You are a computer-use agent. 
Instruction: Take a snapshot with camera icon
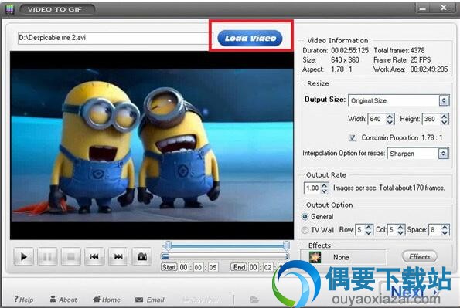[141, 257]
